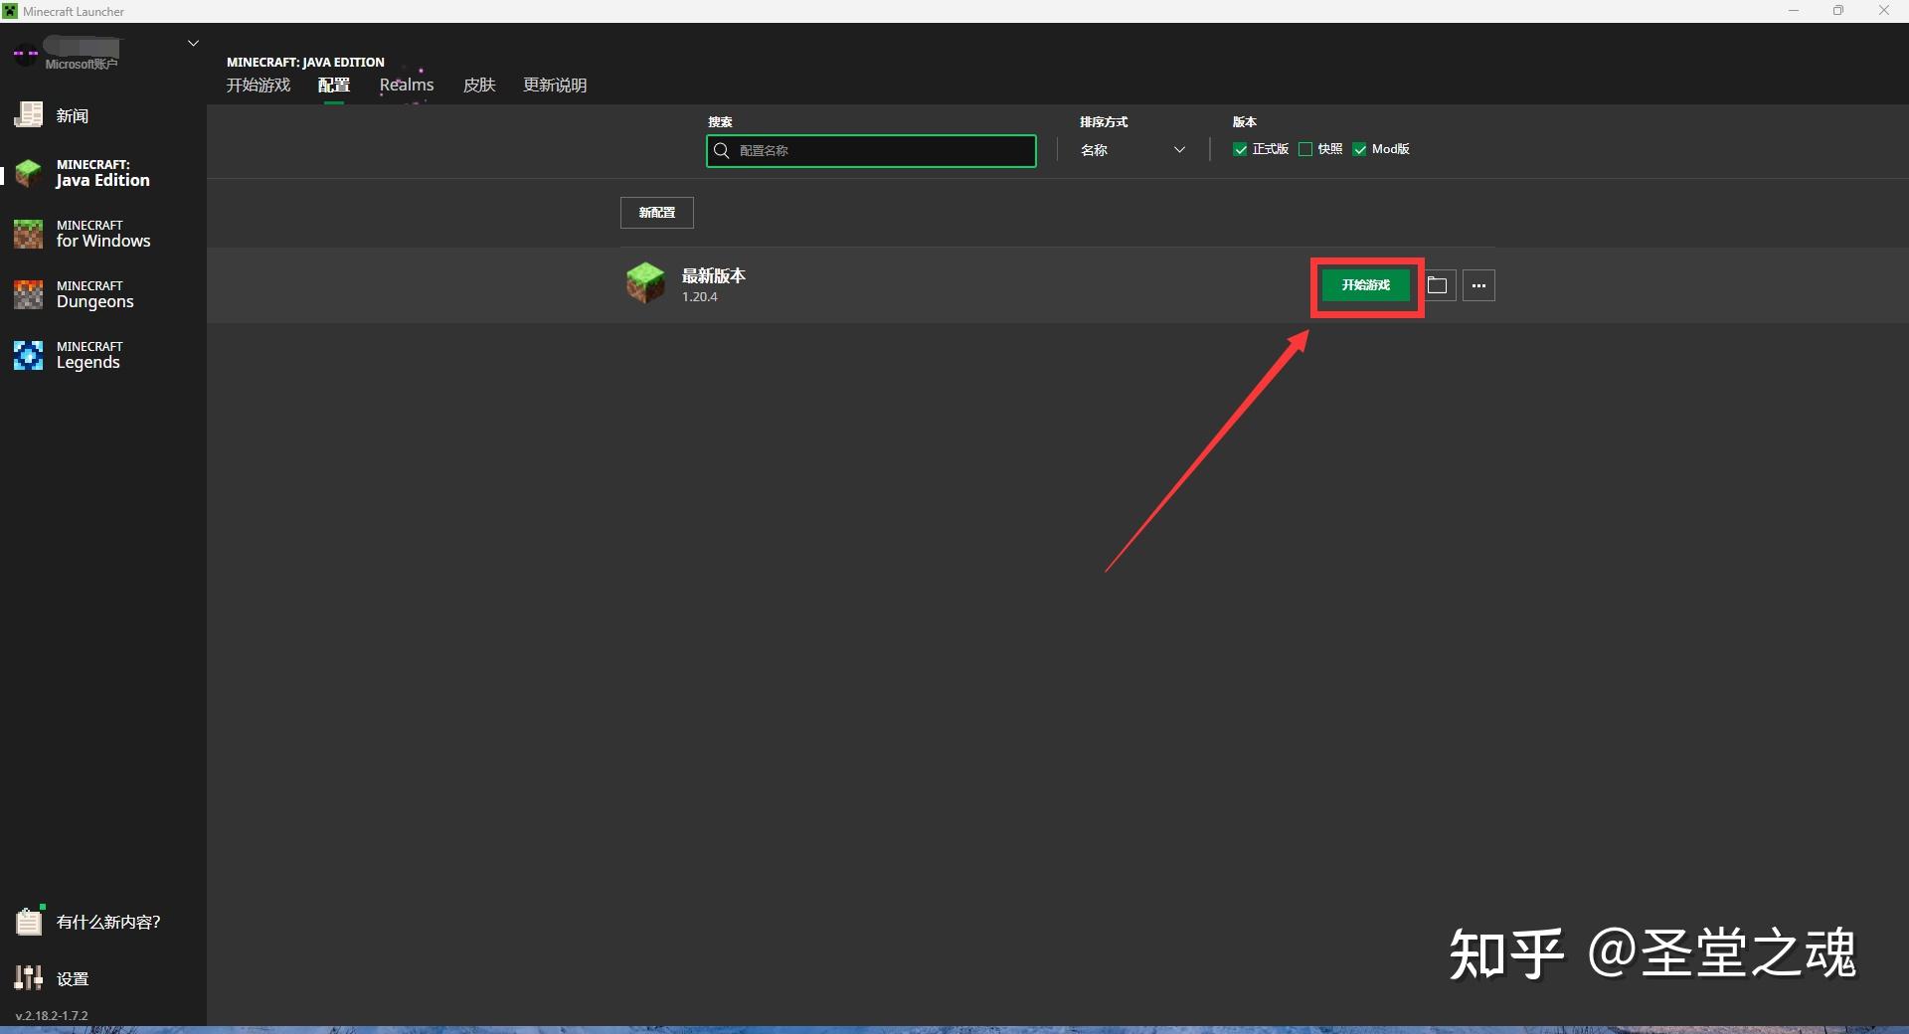The width and height of the screenshot is (1909, 1034).
Task: Click the 新配置 new configuration button
Action: (656, 212)
